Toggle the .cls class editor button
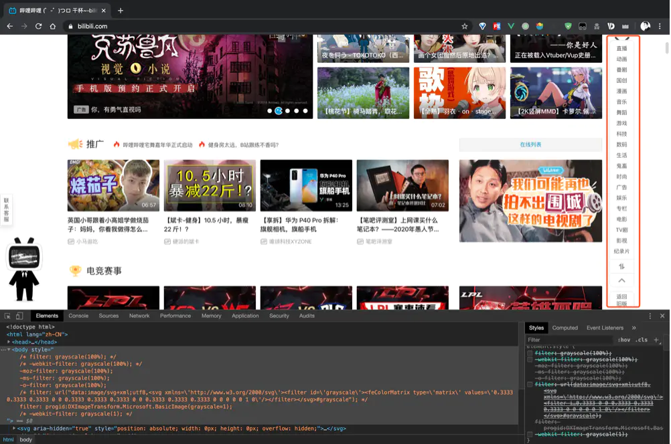Screen dimensions: 671x444 click(x=641, y=340)
